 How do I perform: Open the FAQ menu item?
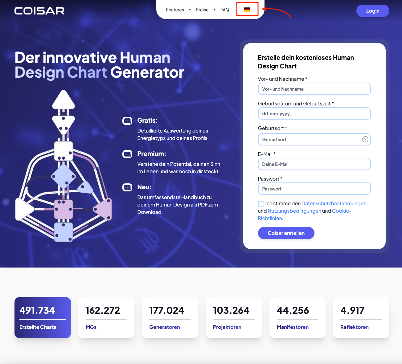click(225, 10)
